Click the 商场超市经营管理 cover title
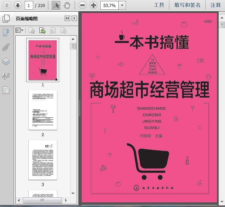This screenshot has width=225, height=207. coord(150,90)
